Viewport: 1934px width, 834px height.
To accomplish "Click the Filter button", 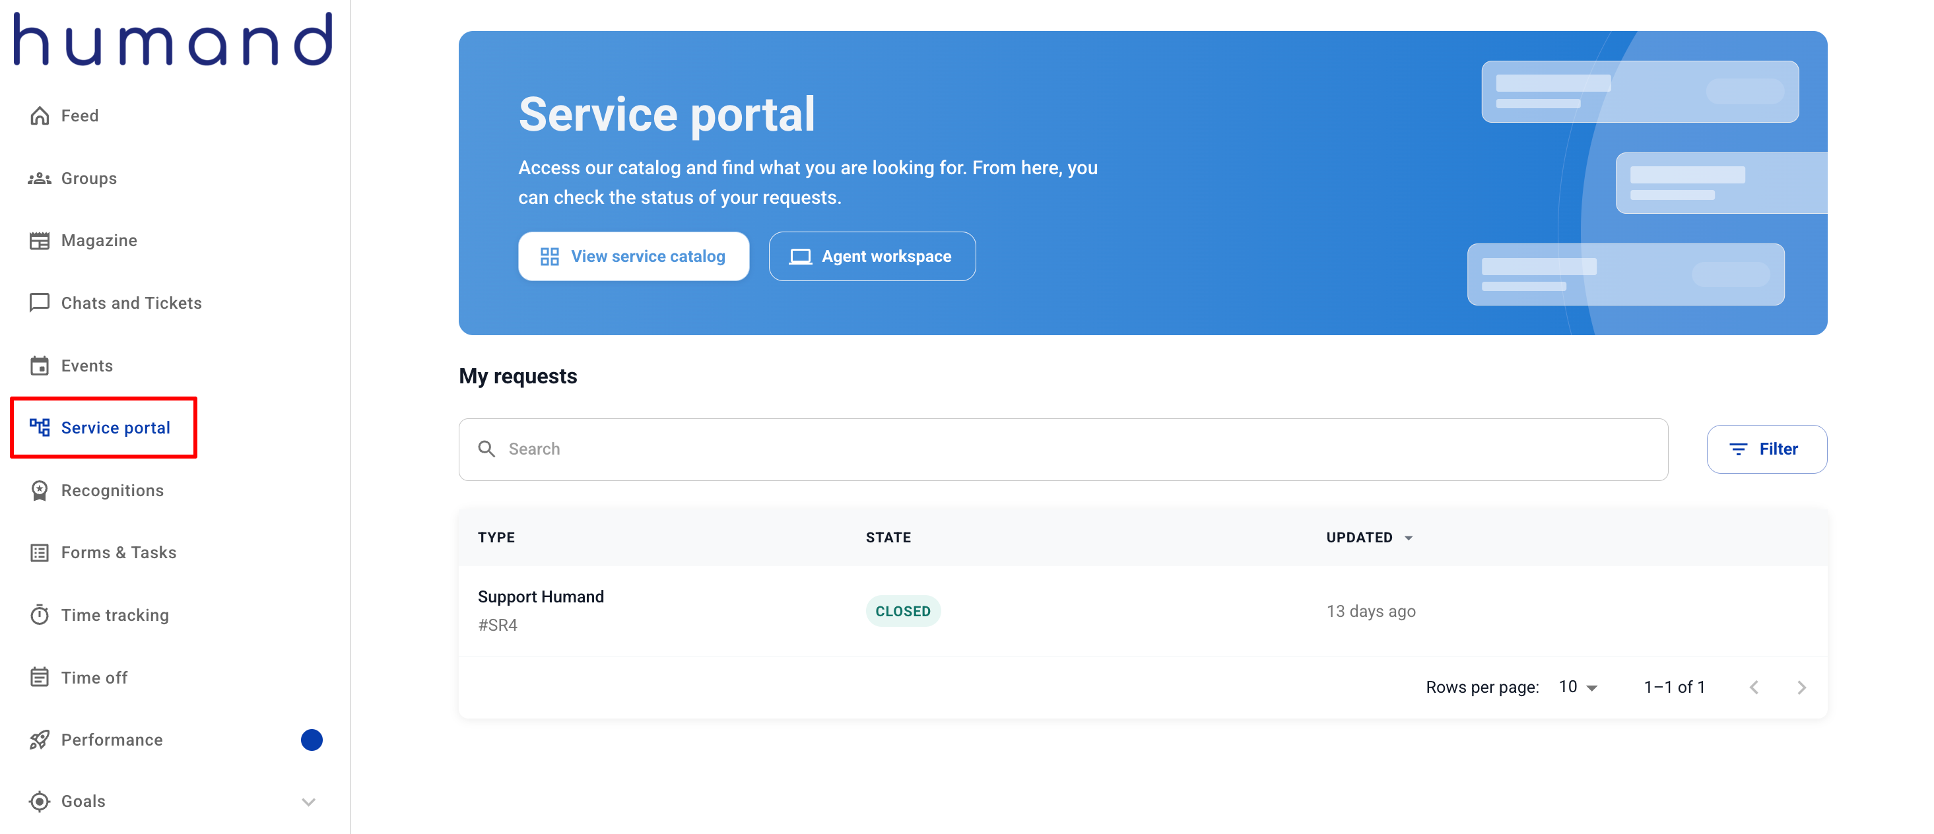I will [1766, 449].
